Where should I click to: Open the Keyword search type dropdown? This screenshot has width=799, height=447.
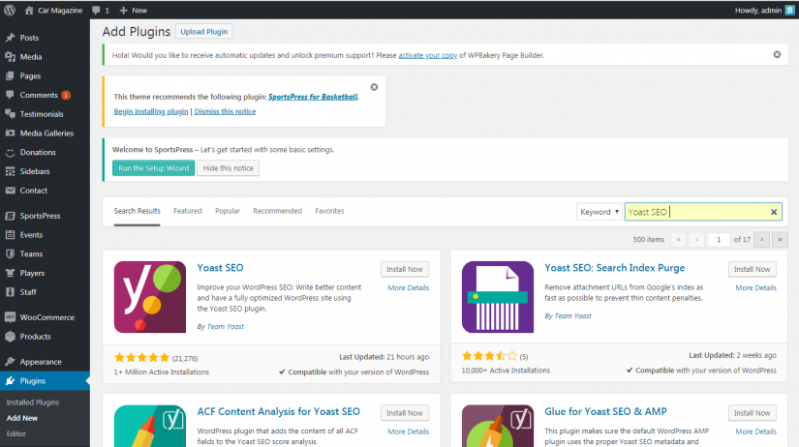(x=599, y=212)
